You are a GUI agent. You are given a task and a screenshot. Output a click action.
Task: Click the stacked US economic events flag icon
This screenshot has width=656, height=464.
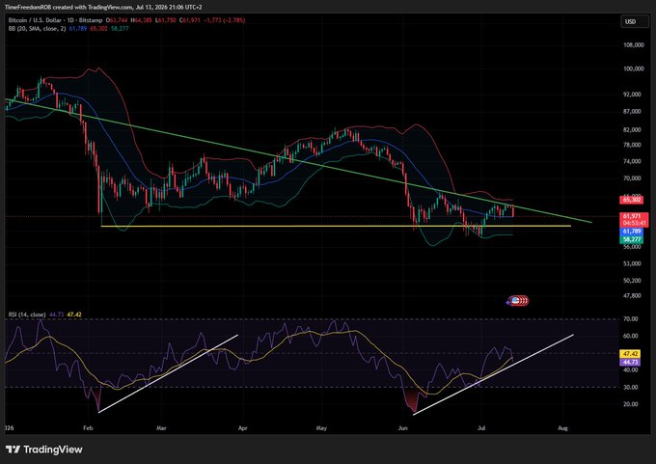pos(518,300)
